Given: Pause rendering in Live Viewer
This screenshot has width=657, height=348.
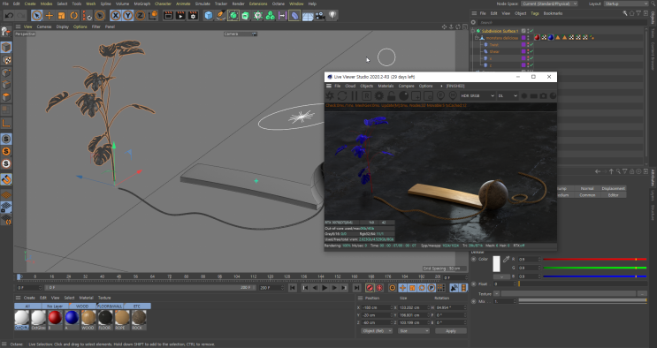Looking at the screenshot, I should coord(355,96).
